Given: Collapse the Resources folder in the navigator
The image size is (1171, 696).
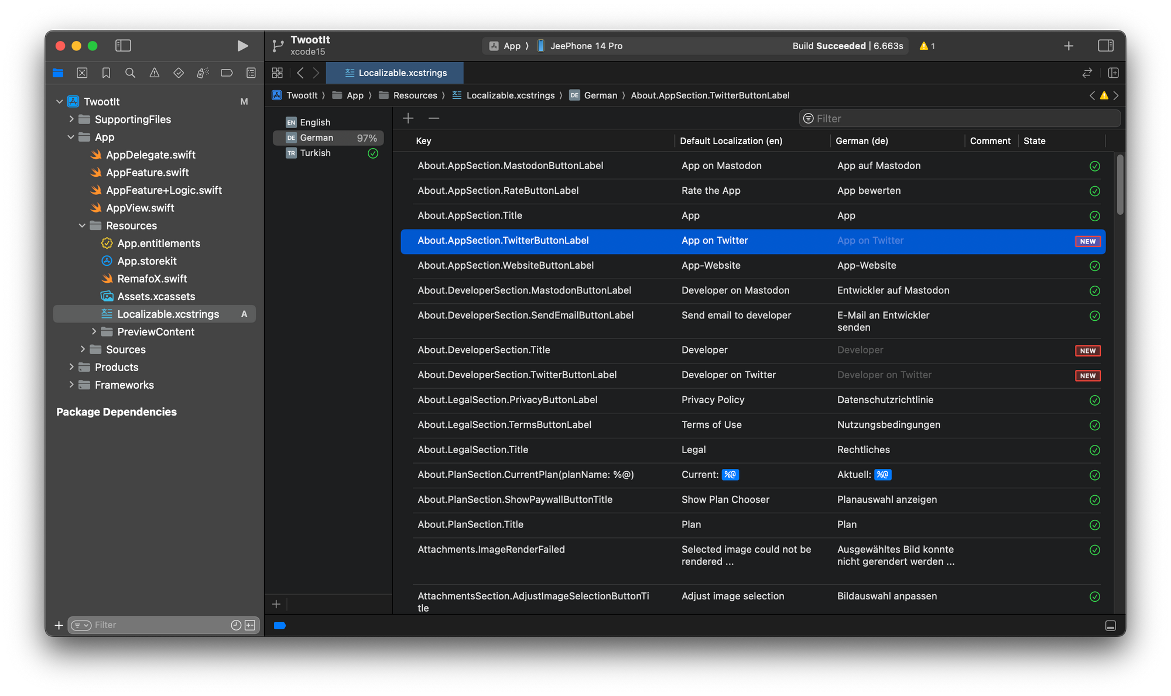Looking at the screenshot, I should coord(83,225).
